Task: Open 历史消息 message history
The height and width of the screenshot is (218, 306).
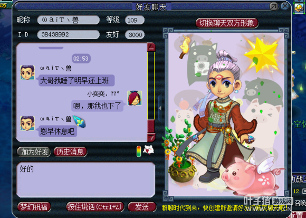Action: click(70, 152)
